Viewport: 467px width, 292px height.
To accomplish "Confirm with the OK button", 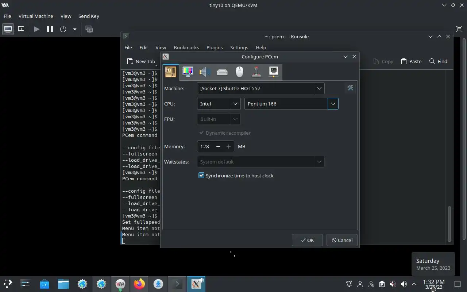I will [307, 240].
